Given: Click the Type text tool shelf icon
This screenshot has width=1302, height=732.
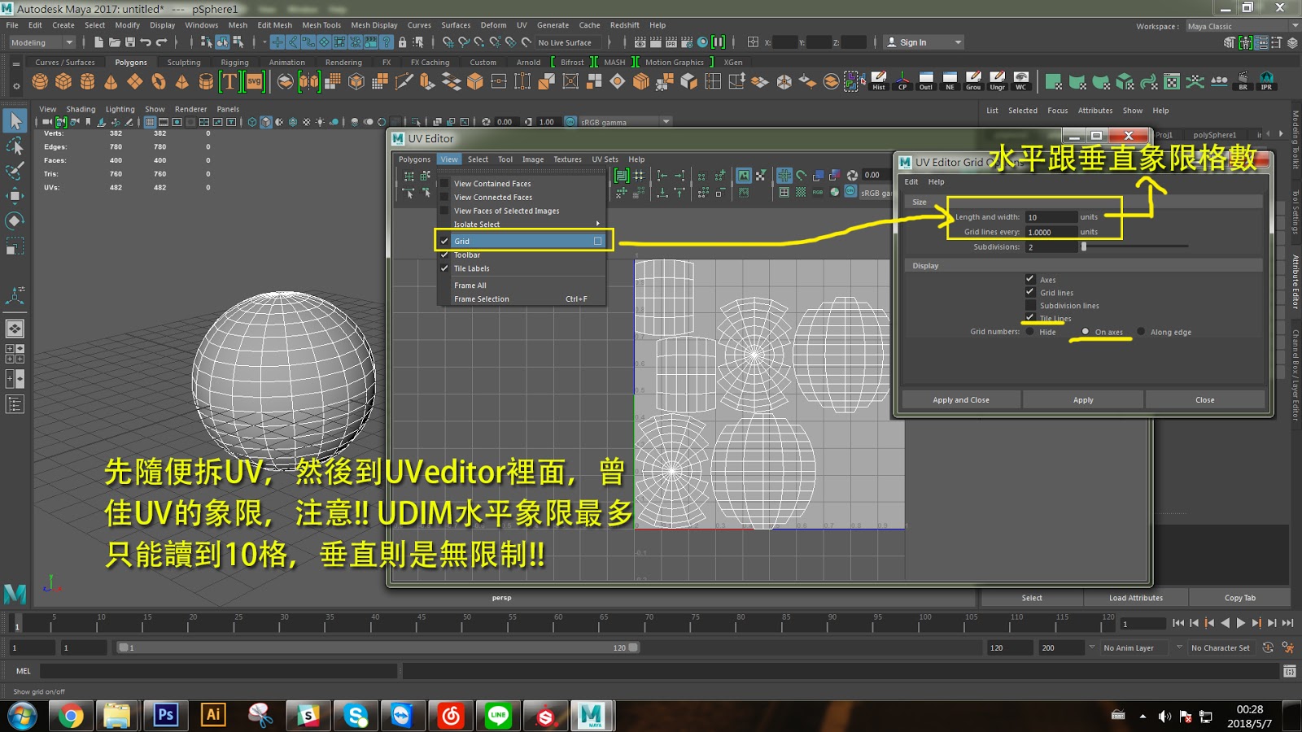Looking at the screenshot, I should tap(229, 81).
